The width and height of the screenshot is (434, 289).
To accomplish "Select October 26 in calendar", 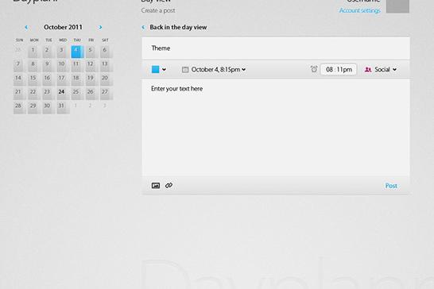I will pyautogui.click(x=91, y=94).
